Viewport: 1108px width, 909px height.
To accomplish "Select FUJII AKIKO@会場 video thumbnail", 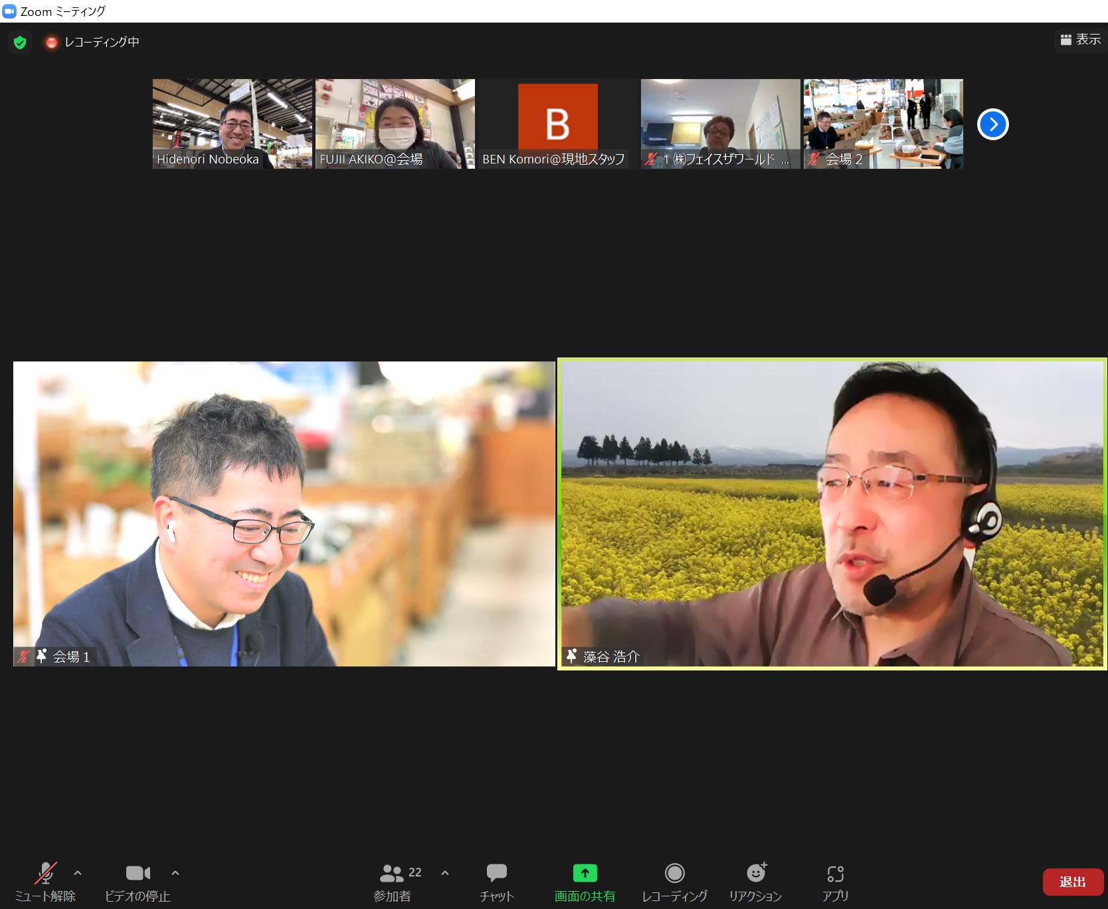I will pos(395,124).
